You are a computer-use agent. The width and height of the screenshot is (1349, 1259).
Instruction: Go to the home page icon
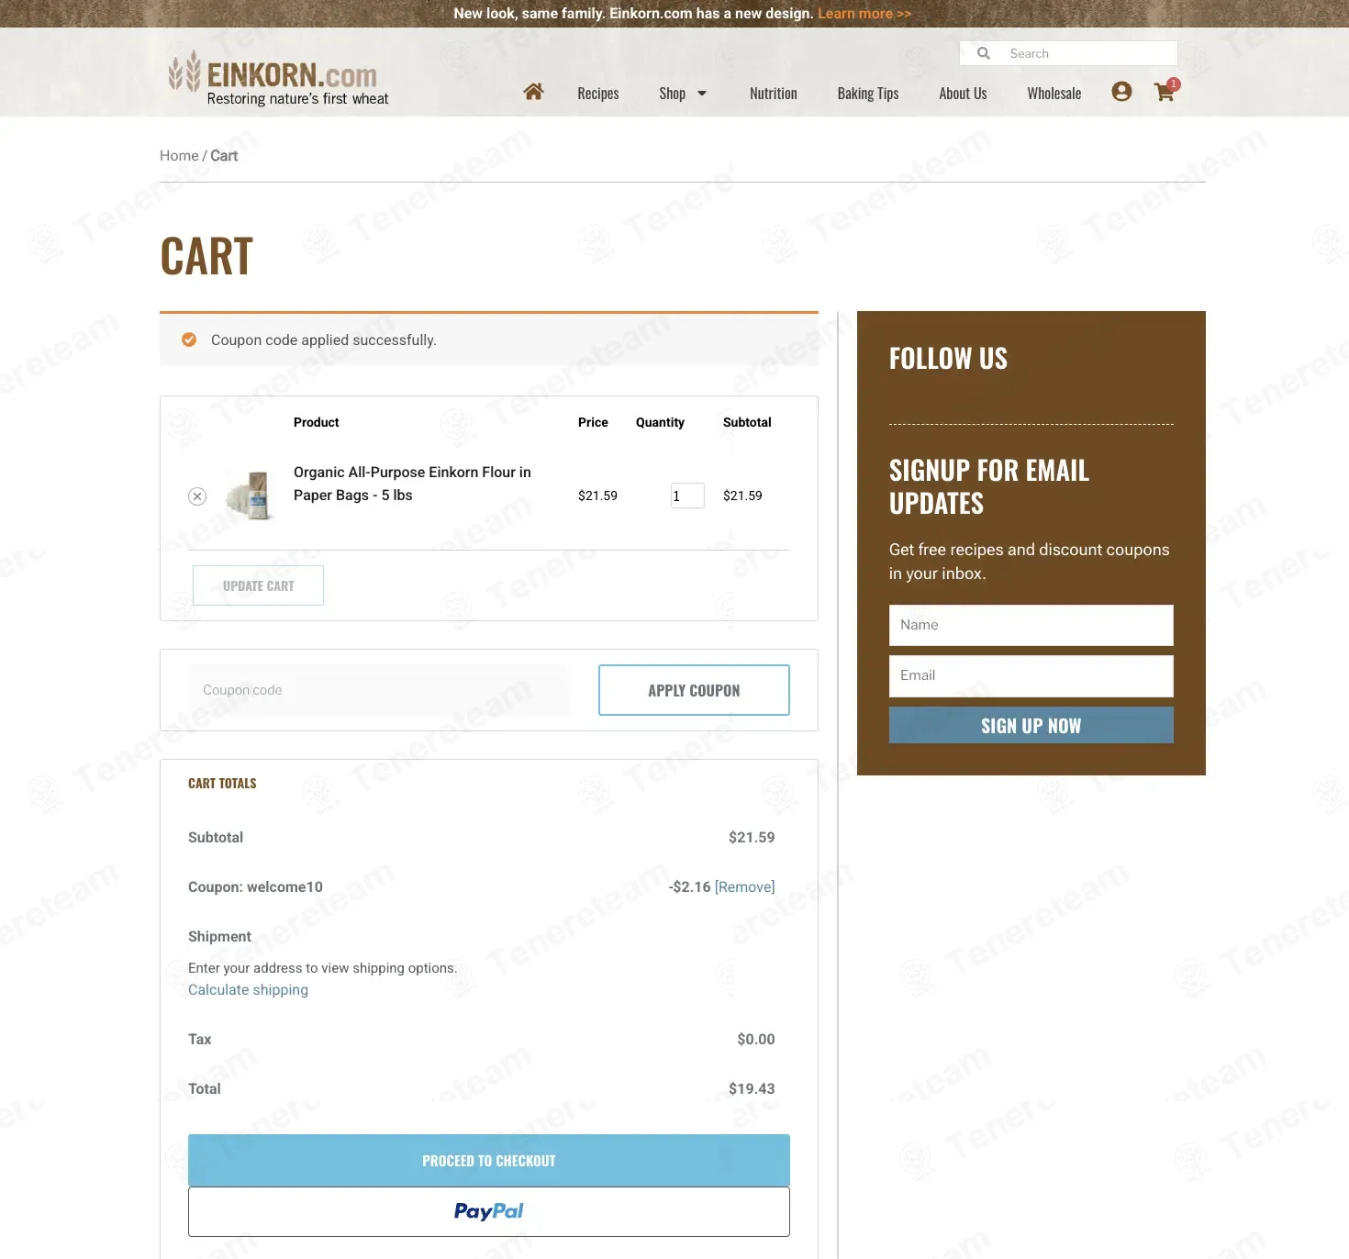coord(533,92)
